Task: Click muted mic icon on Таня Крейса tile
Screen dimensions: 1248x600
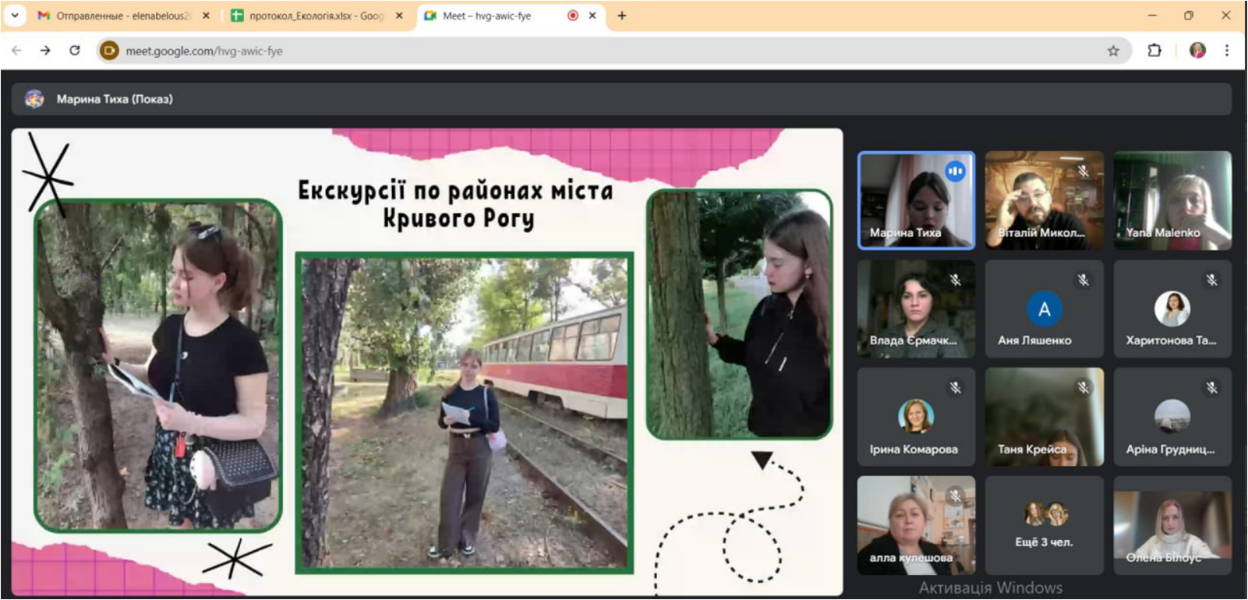Action: [1083, 387]
